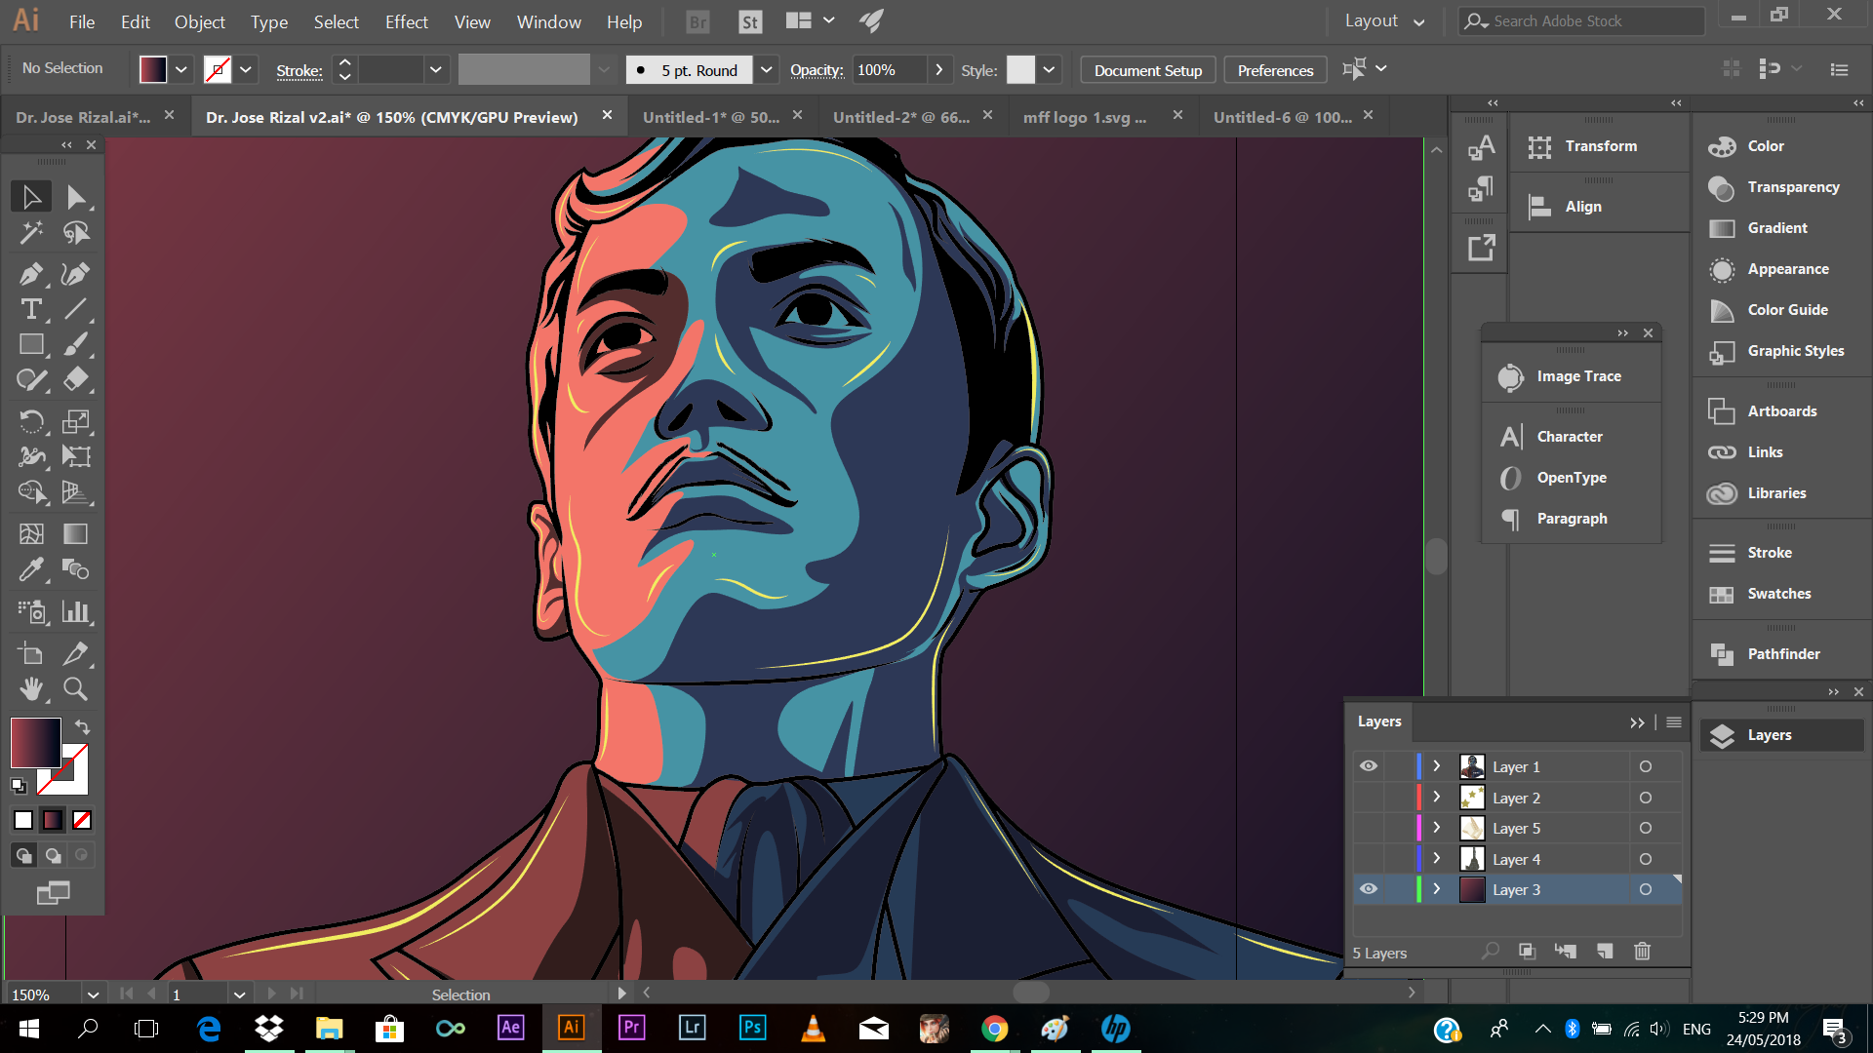The width and height of the screenshot is (1873, 1053).
Task: Set paint mode to Gradient
Action: pos(53,820)
